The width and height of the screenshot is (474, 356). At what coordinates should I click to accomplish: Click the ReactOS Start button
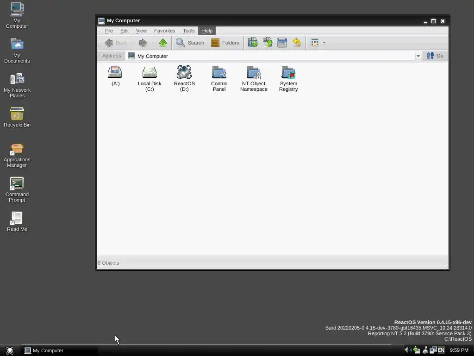[10, 350]
